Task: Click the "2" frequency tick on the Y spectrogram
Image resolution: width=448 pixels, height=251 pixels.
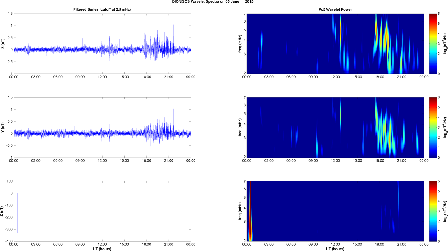Action: (x=244, y=157)
